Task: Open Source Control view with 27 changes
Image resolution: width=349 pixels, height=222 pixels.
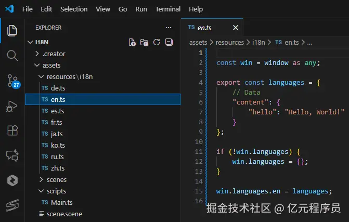Action: (12, 80)
